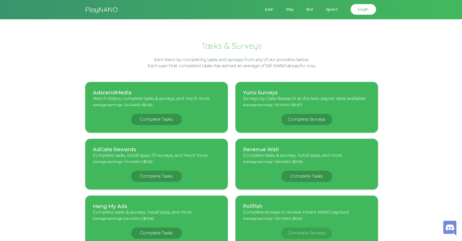Complete Tasks for AdGate Rewards
462x241 pixels.
click(157, 176)
